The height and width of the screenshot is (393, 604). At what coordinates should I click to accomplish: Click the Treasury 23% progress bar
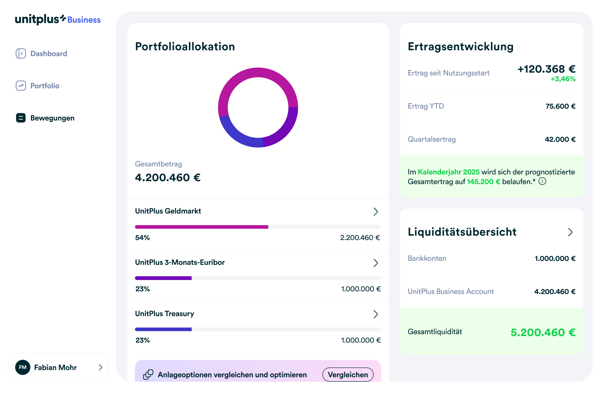point(258,329)
